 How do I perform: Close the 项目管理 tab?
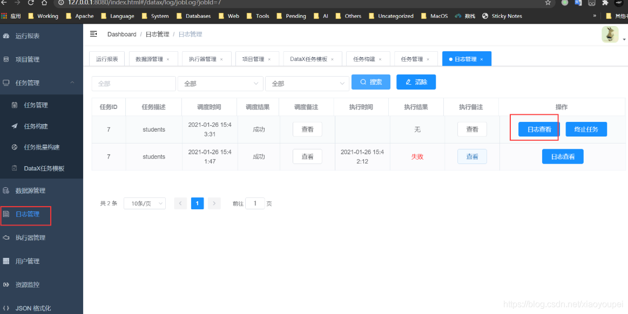(x=269, y=59)
